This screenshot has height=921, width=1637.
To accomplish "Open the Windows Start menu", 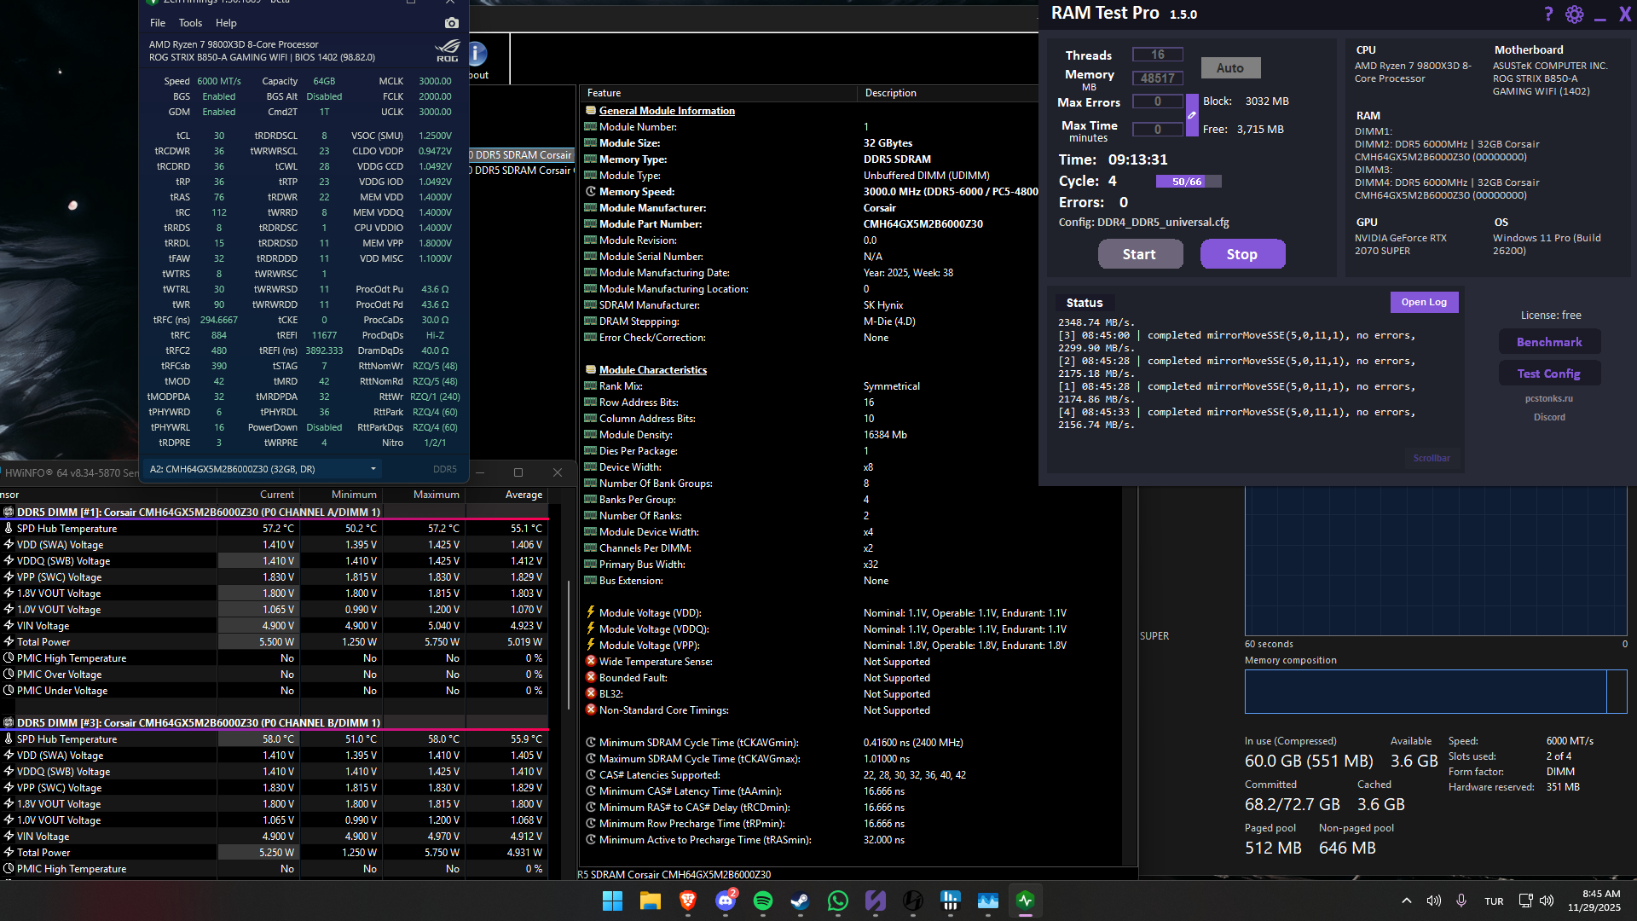I will click(612, 901).
